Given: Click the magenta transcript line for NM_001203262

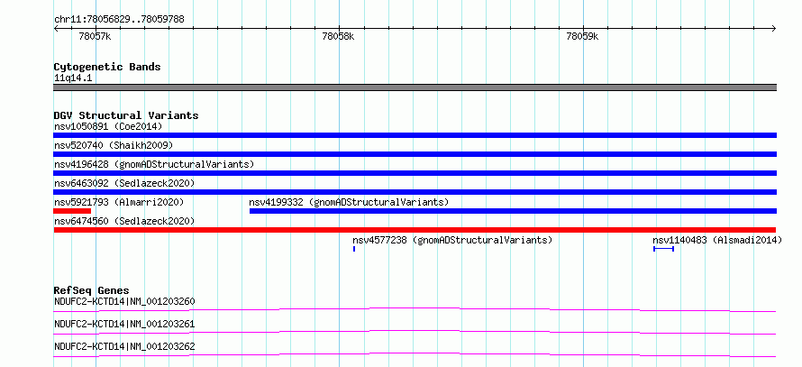Looking at the screenshot, I should pos(415,354).
